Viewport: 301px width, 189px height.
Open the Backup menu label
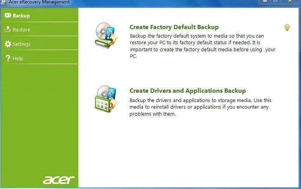coord(21,16)
